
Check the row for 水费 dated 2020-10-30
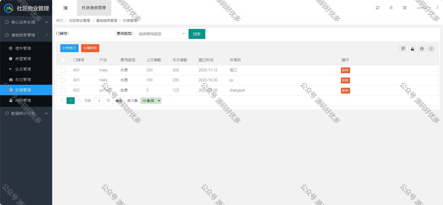tap(63, 80)
